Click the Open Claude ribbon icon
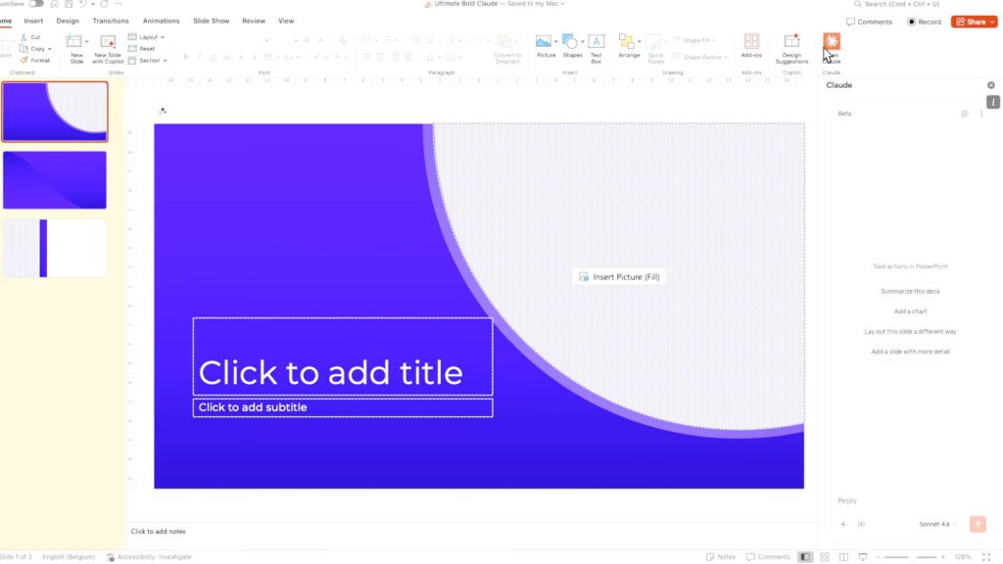1003x564 pixels. click(831, 45)
